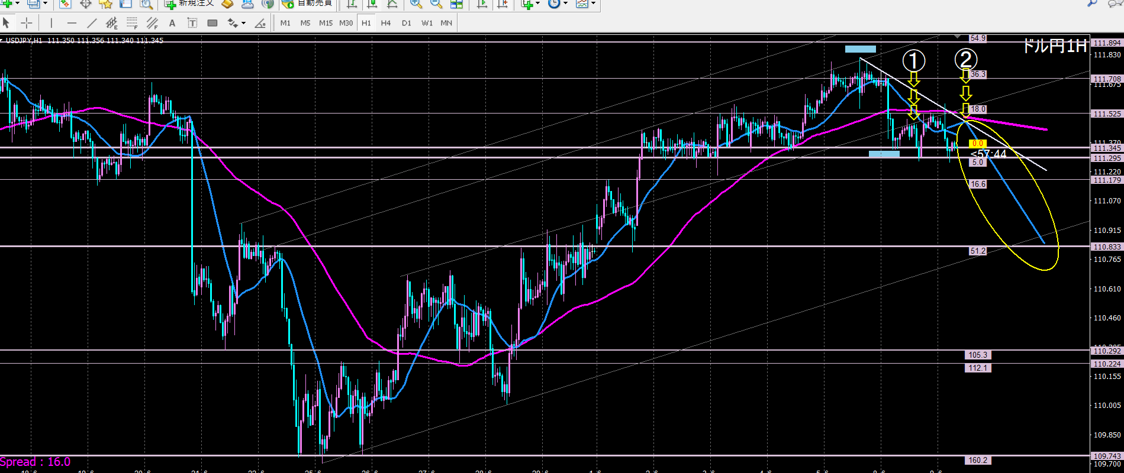Switch to MN monthly timeframe

(446, 23)
